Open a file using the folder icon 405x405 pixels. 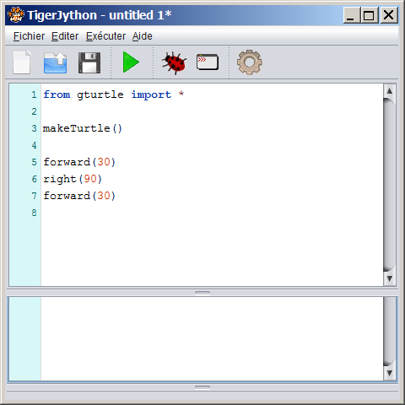click(56, 62)
